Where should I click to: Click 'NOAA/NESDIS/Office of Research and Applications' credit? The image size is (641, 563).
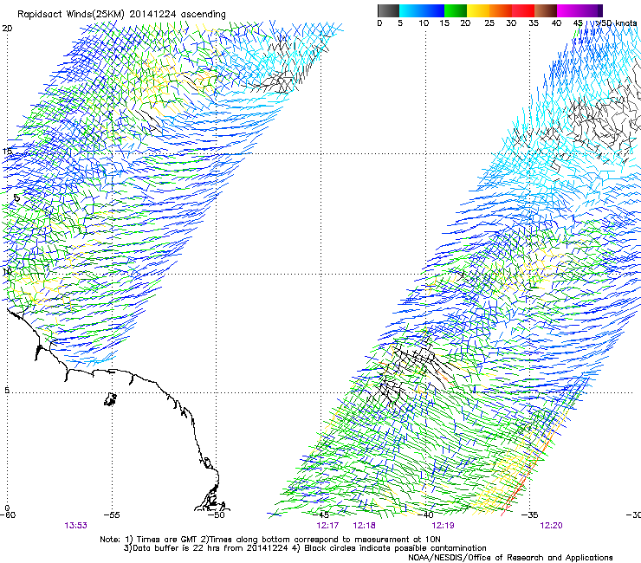[510, 558]
